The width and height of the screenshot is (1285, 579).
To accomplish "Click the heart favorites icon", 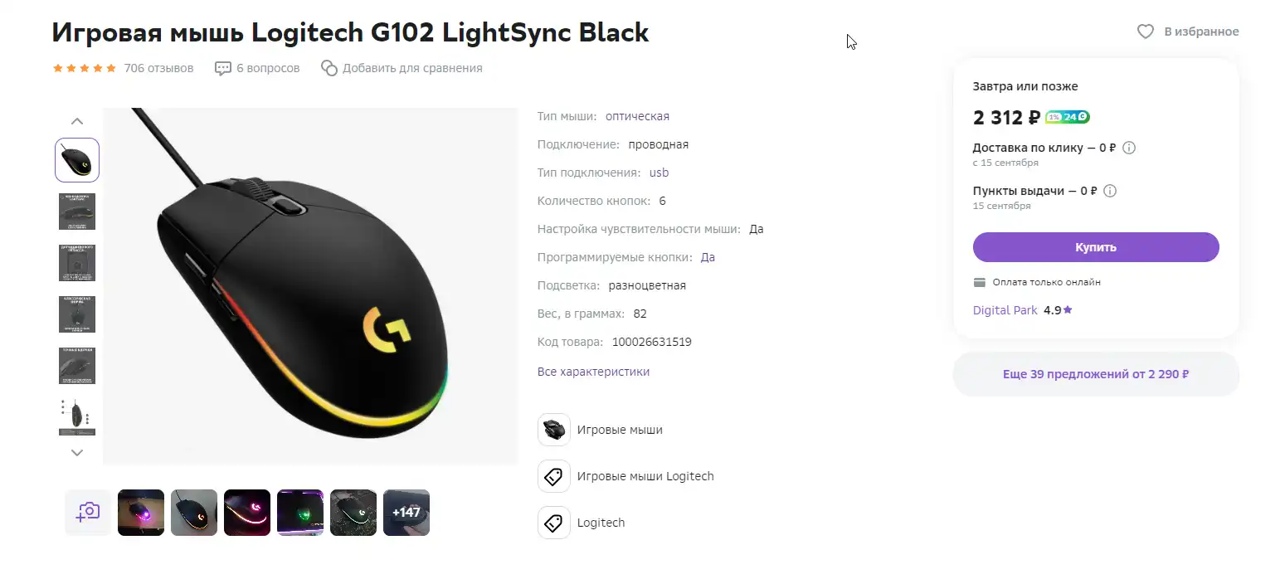I will pos(1145,32).
